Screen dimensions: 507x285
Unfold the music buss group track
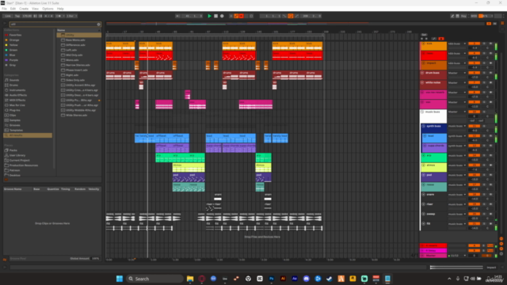tap(422, 112)
